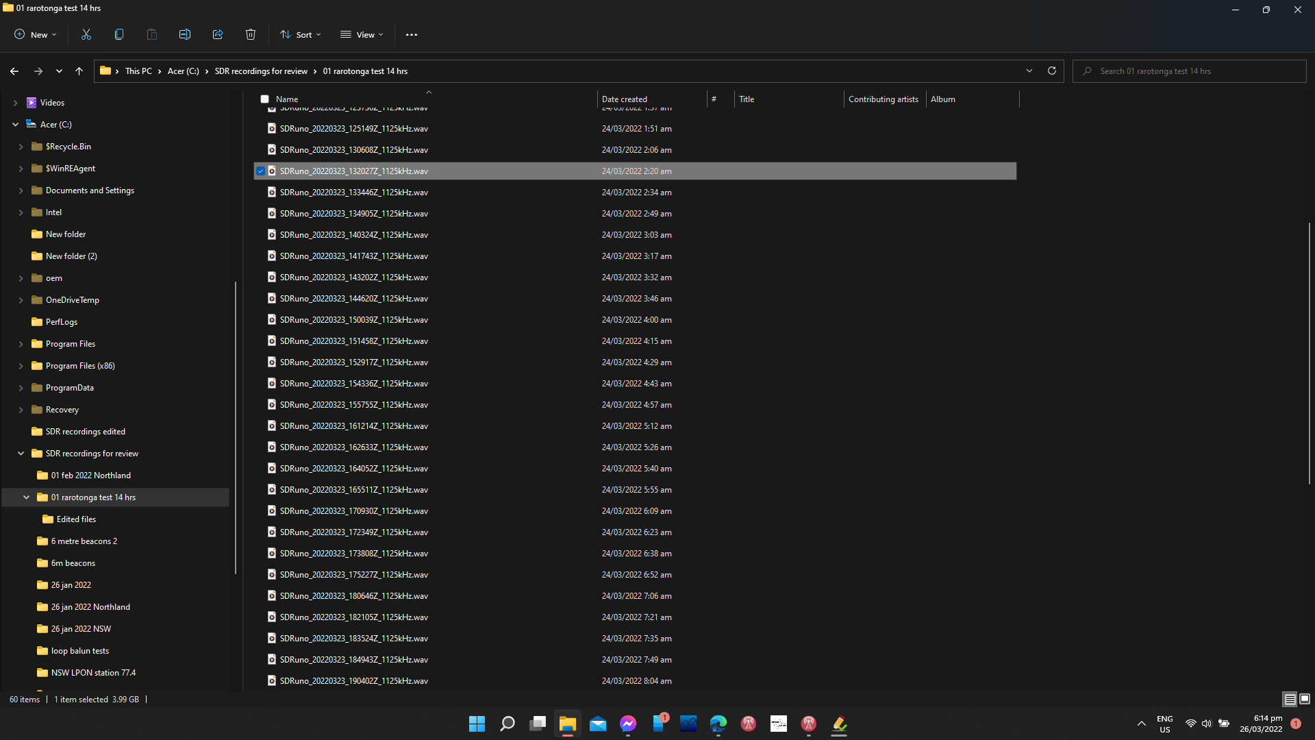Toggle the select-all checkbox in Name header
The image size is (1315, 740).
coord(264,99)
